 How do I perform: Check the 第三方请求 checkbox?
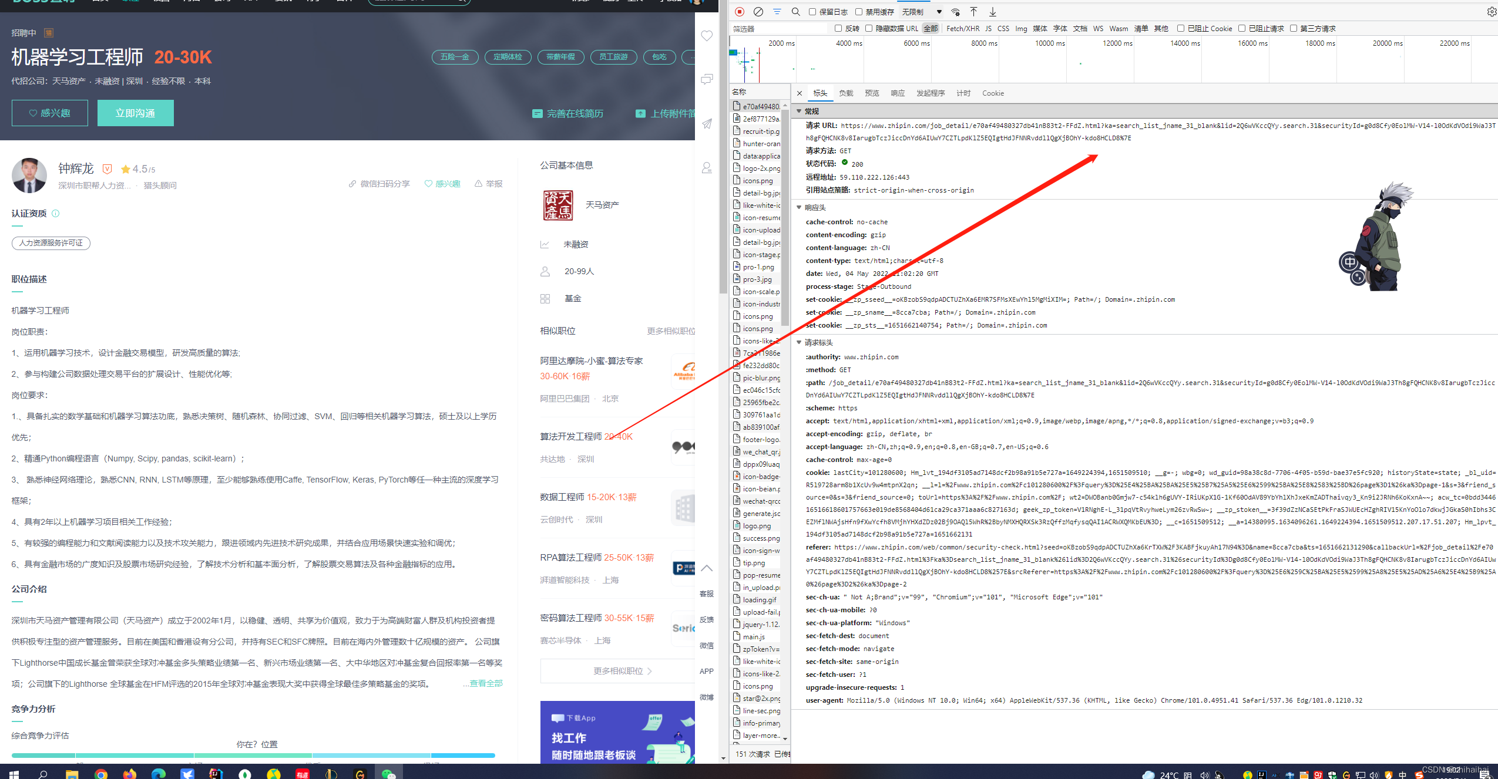(x=1294, y=28)
